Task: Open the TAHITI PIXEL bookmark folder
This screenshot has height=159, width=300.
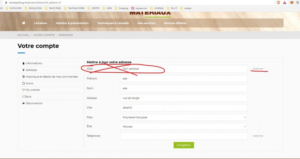Action: tap(53, 8)
